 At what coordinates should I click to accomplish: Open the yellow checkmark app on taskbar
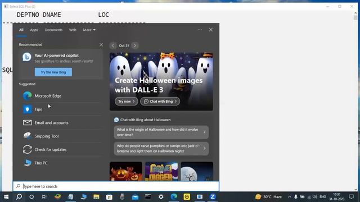187,197
